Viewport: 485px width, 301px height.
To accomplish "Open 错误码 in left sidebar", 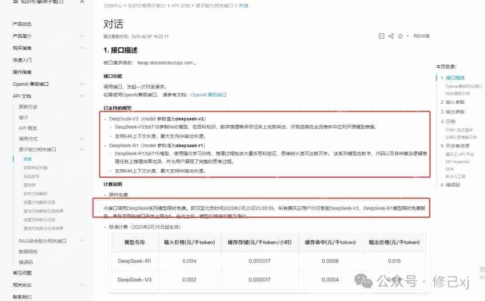I will click(x=26, y=262).
